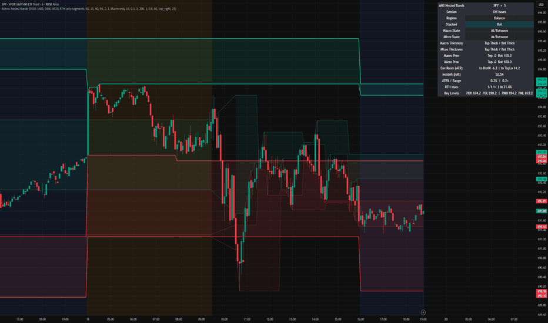Open the USD currency selector

tap(541, 5)
